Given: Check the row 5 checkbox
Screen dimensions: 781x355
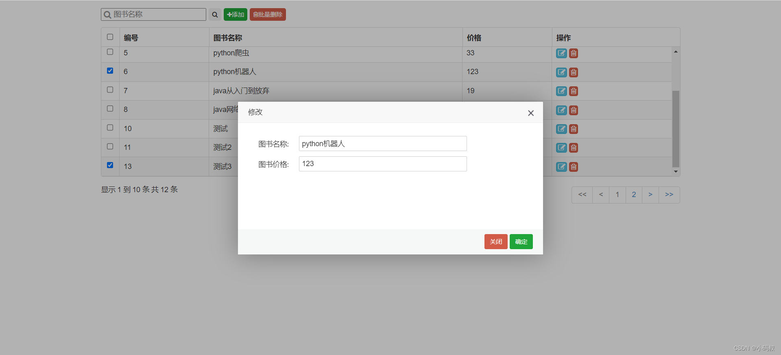Looking at the screenshot, I should coord(110,52).
